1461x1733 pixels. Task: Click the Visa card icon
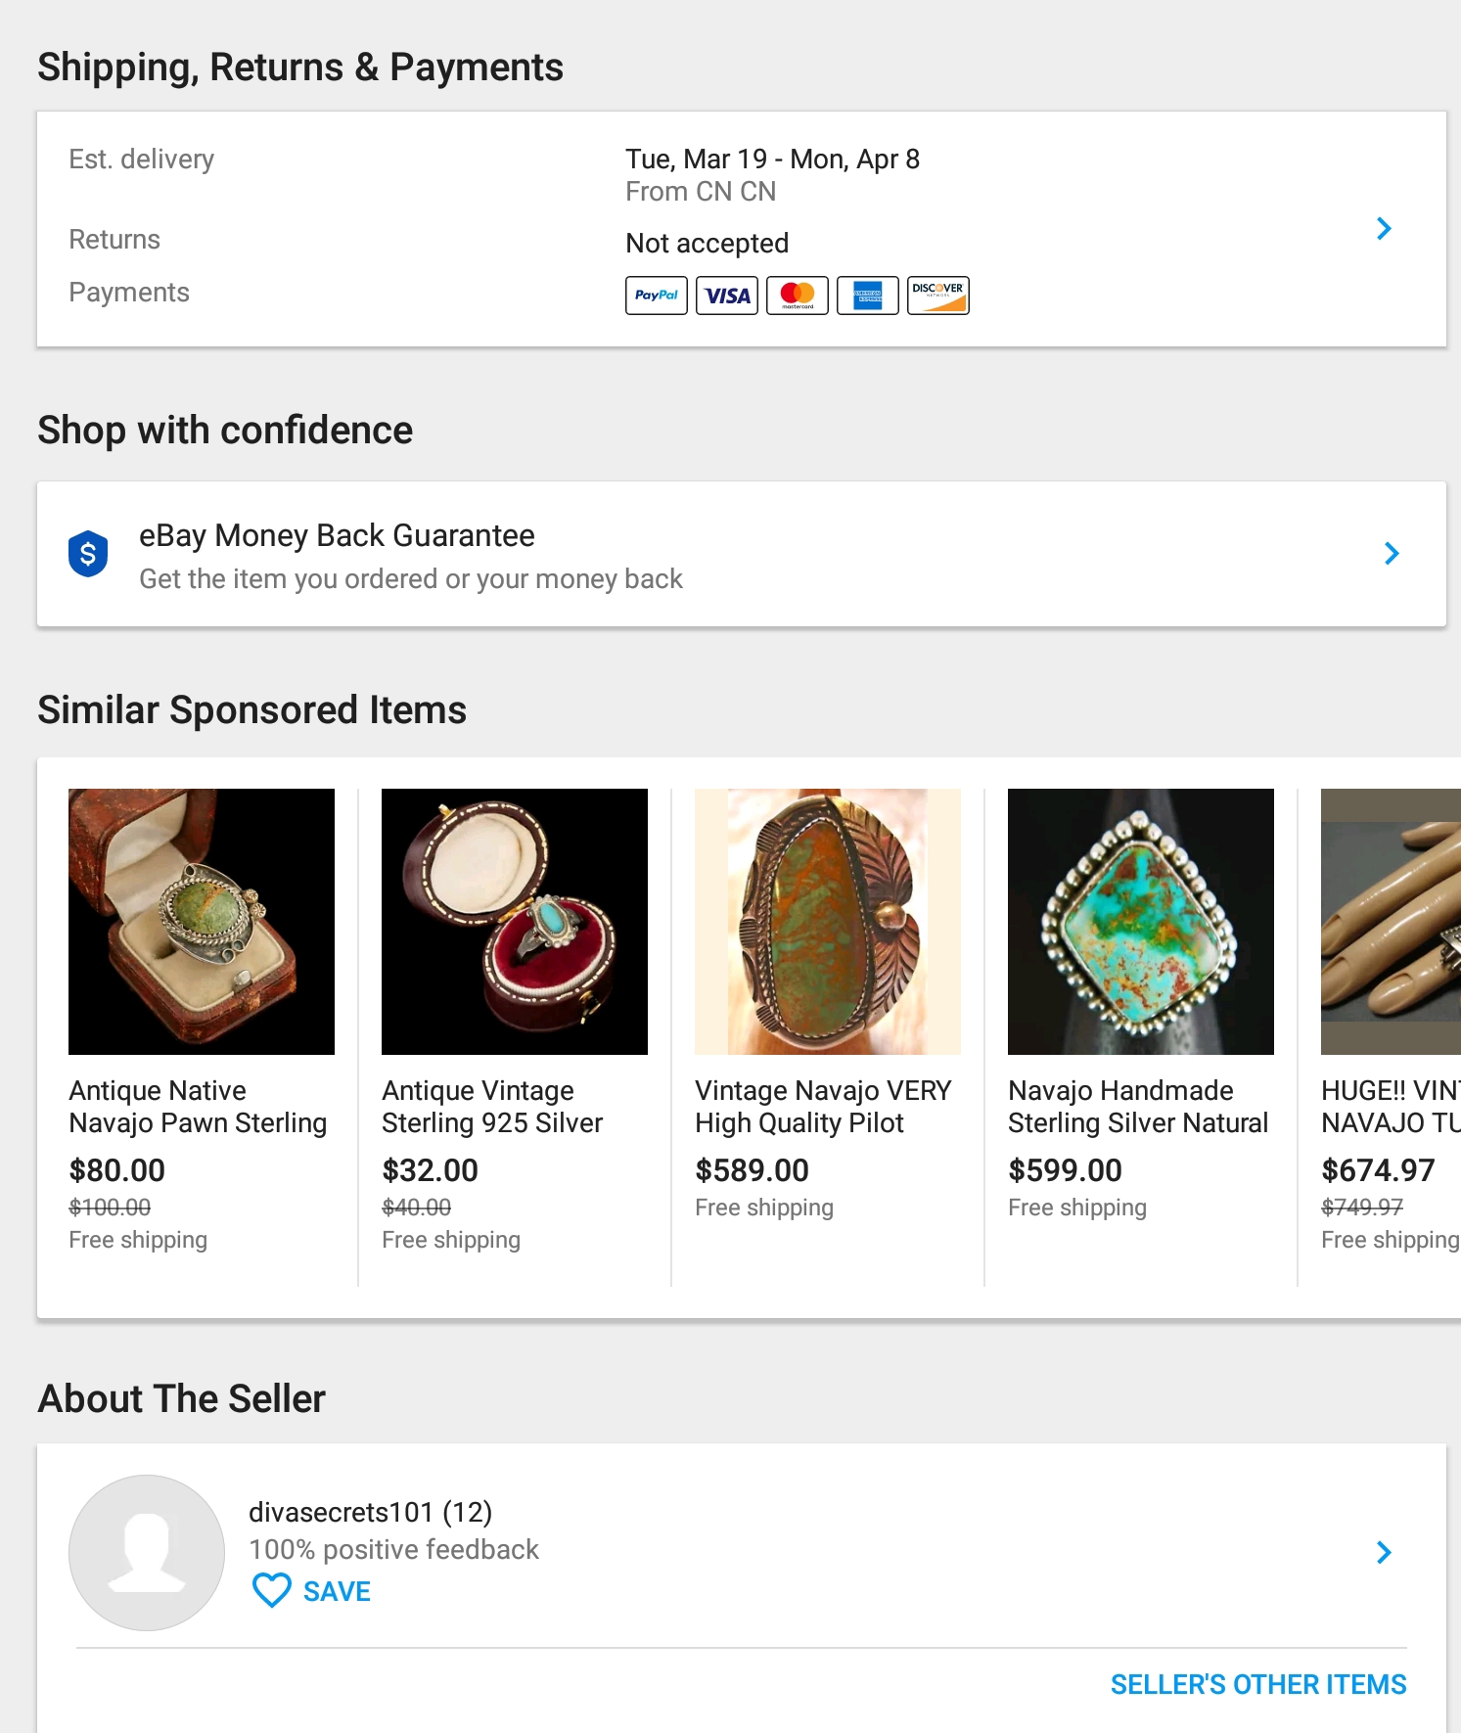pyautogui.click(x=727, y=296)
